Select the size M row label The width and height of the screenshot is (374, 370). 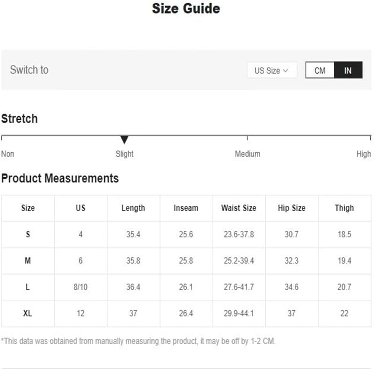coord(28,261)
